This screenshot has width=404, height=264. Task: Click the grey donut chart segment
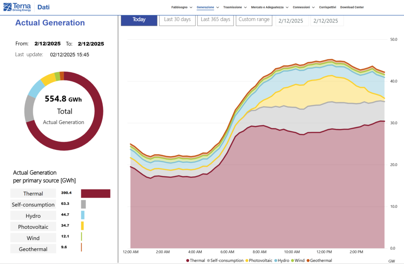29,109
